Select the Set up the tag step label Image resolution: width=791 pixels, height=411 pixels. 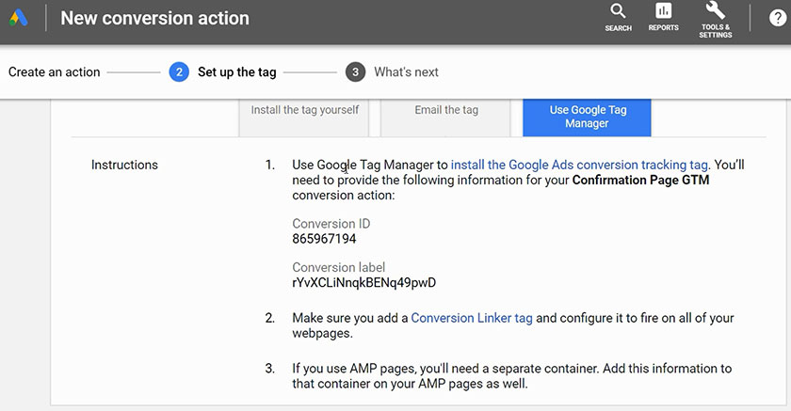[236, 72]
